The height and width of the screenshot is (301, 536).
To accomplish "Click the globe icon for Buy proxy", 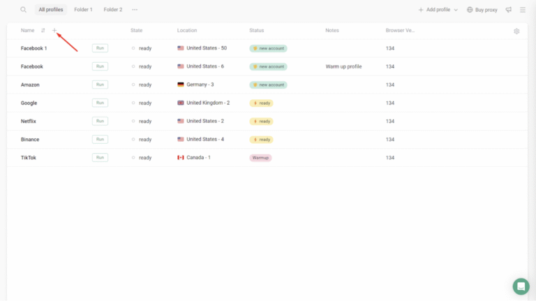I will [x=470, y=10].
